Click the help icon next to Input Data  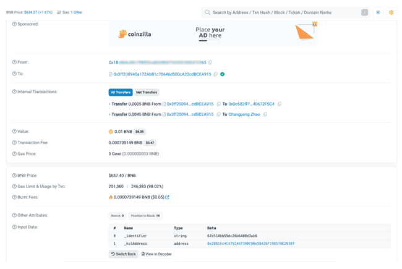(x=15, y=227)
